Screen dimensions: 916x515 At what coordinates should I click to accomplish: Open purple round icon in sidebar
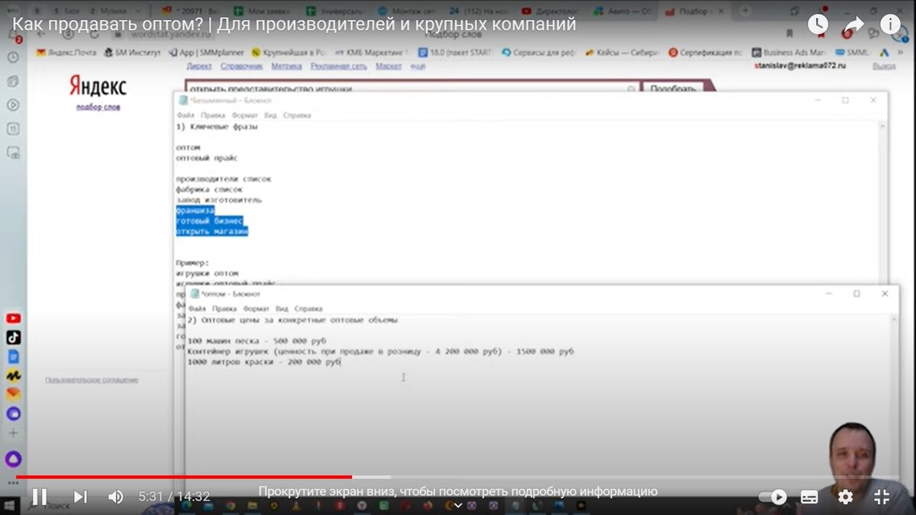pos(13,414)
